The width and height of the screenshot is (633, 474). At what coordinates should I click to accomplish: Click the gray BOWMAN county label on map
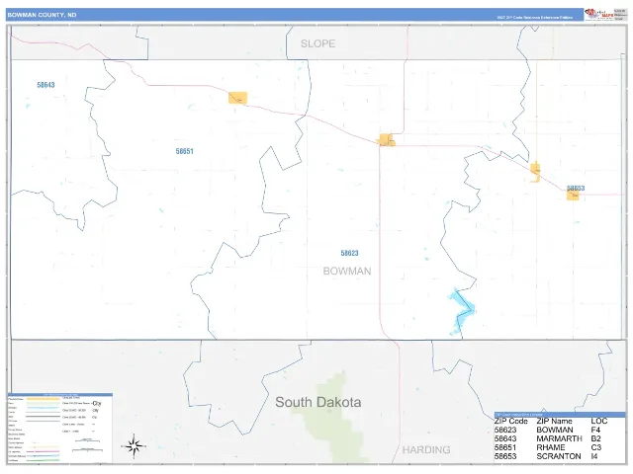(347, 271)
